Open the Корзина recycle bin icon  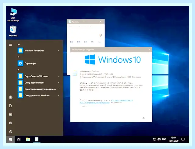(x=13, y=31)
